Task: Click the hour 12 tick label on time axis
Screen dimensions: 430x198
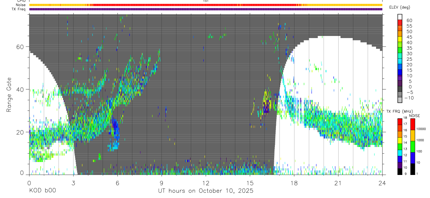Action: tap(206, 183)
